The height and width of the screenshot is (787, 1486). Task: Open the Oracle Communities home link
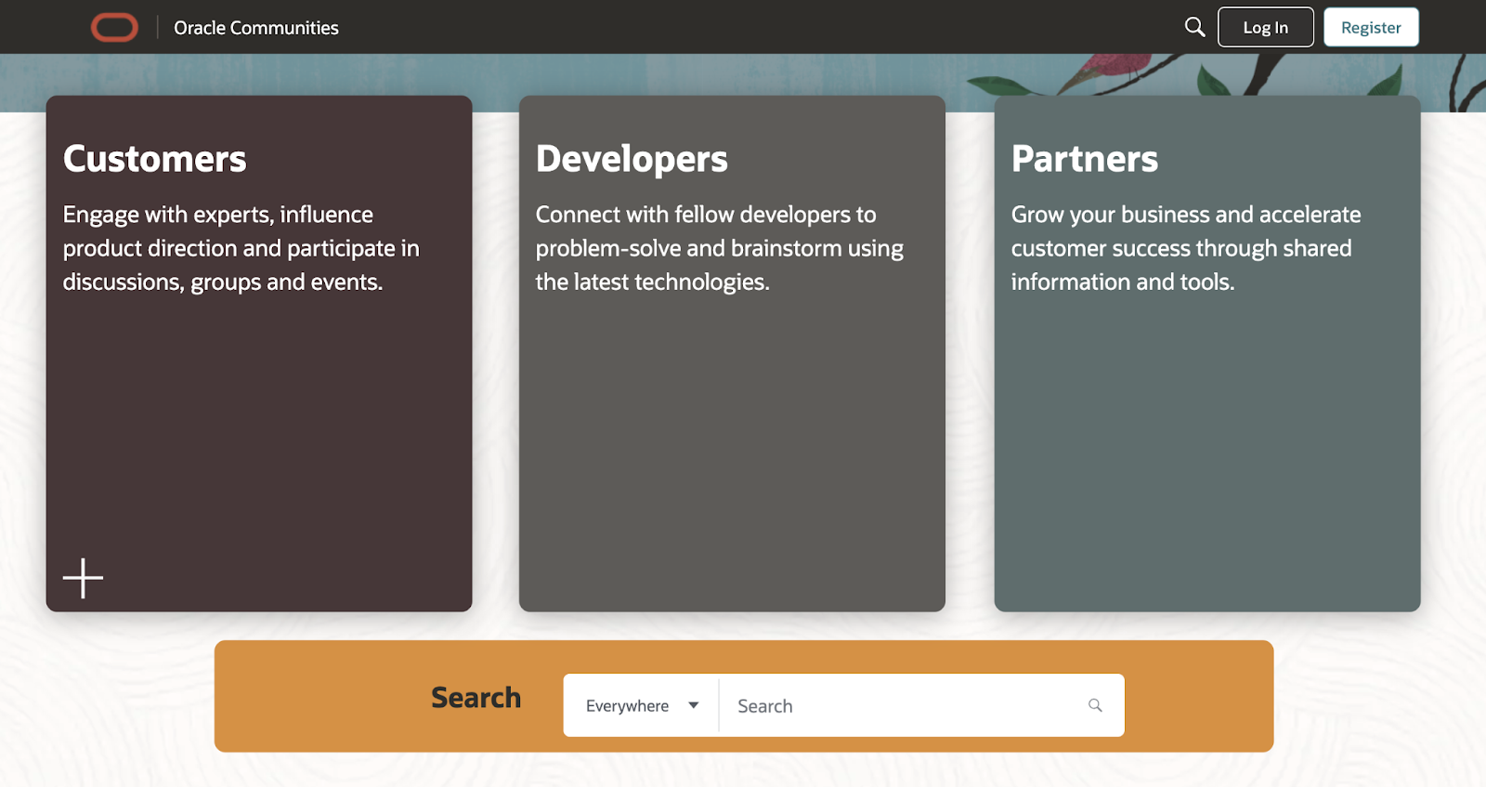[x=256, y=28]
